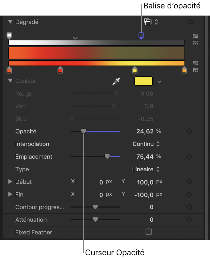This screenshot has width=210, height=259.
Task: Click the Opacité slider handle
Action: 83,131
